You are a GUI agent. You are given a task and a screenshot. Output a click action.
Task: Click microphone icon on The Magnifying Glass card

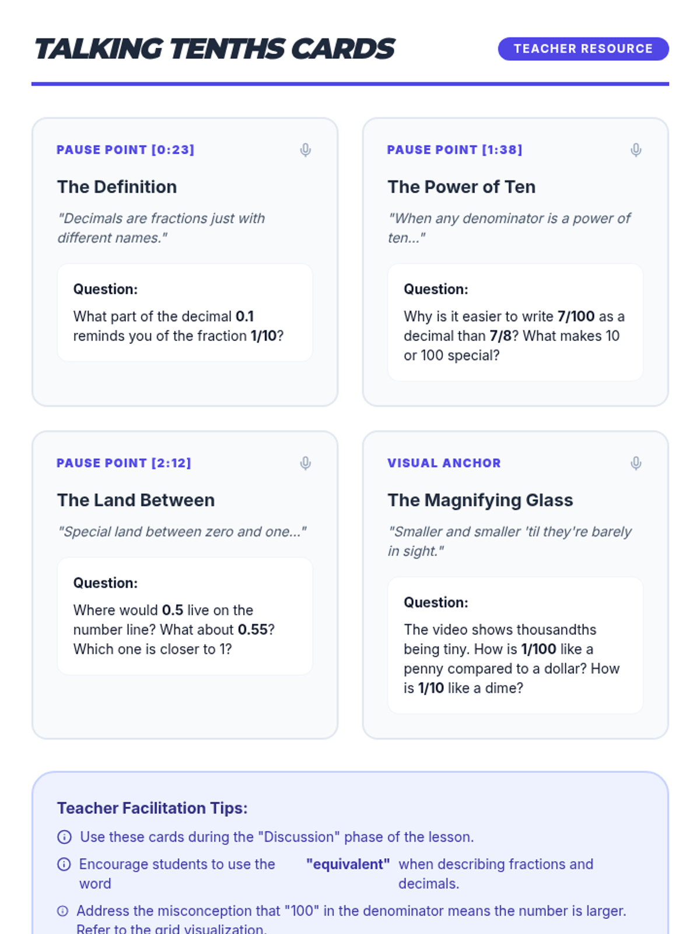tap(636, 463)
